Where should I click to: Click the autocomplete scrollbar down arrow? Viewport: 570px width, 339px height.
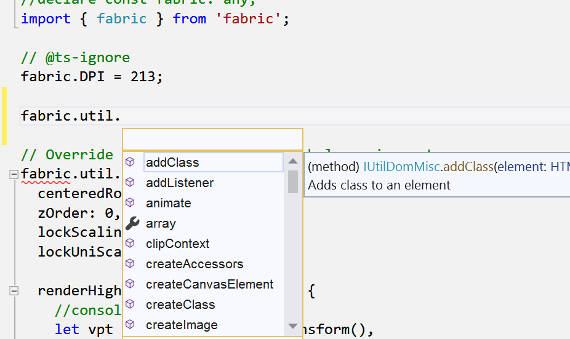coord(293,326)
